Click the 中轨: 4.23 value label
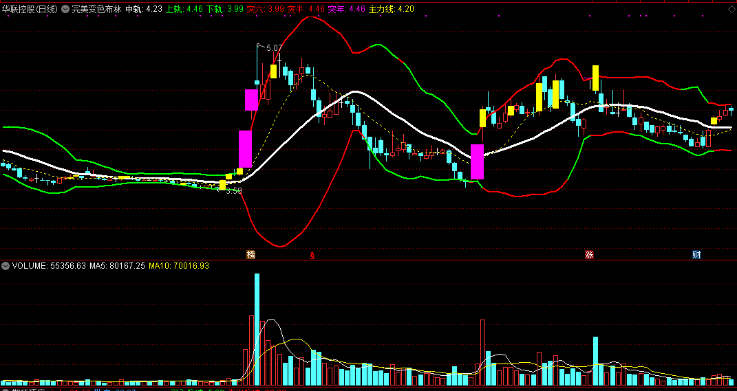The image size is (737, 391). coord(144,9)
